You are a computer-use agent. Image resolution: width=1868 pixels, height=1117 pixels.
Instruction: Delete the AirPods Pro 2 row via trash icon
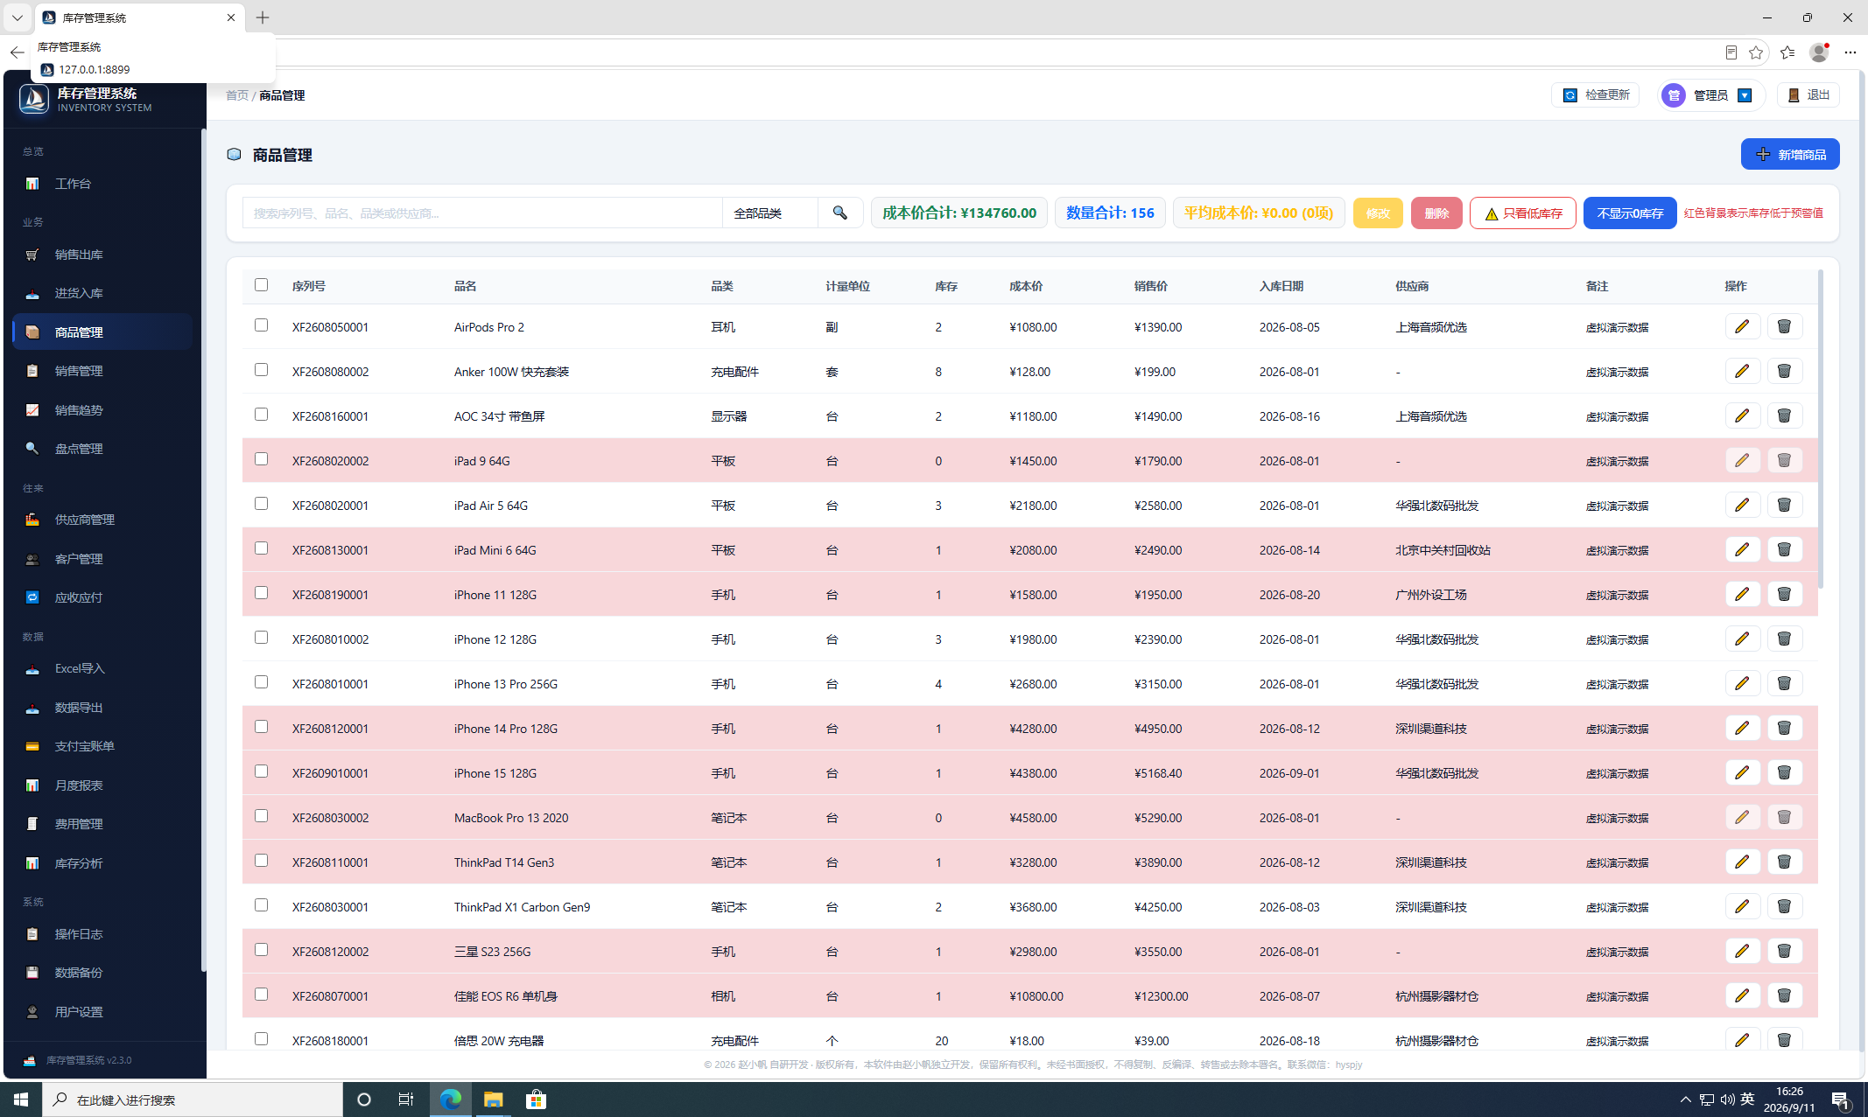coord(1784,326)
